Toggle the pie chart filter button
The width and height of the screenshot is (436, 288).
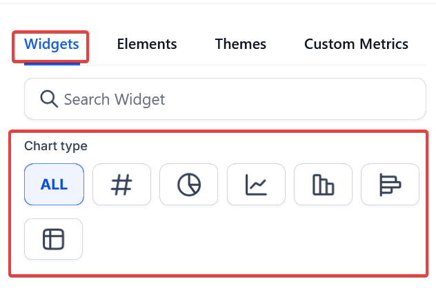pos(188,184)
